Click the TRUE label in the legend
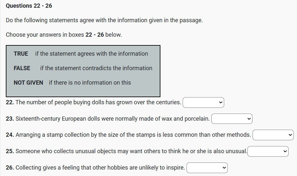 (x=21, y=54)
